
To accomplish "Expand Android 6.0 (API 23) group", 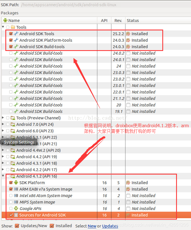I will [3, 131].
